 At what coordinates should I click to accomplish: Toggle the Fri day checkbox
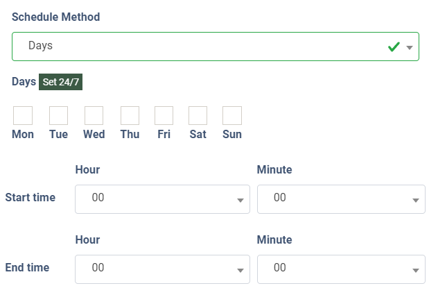tap(164, 115)
